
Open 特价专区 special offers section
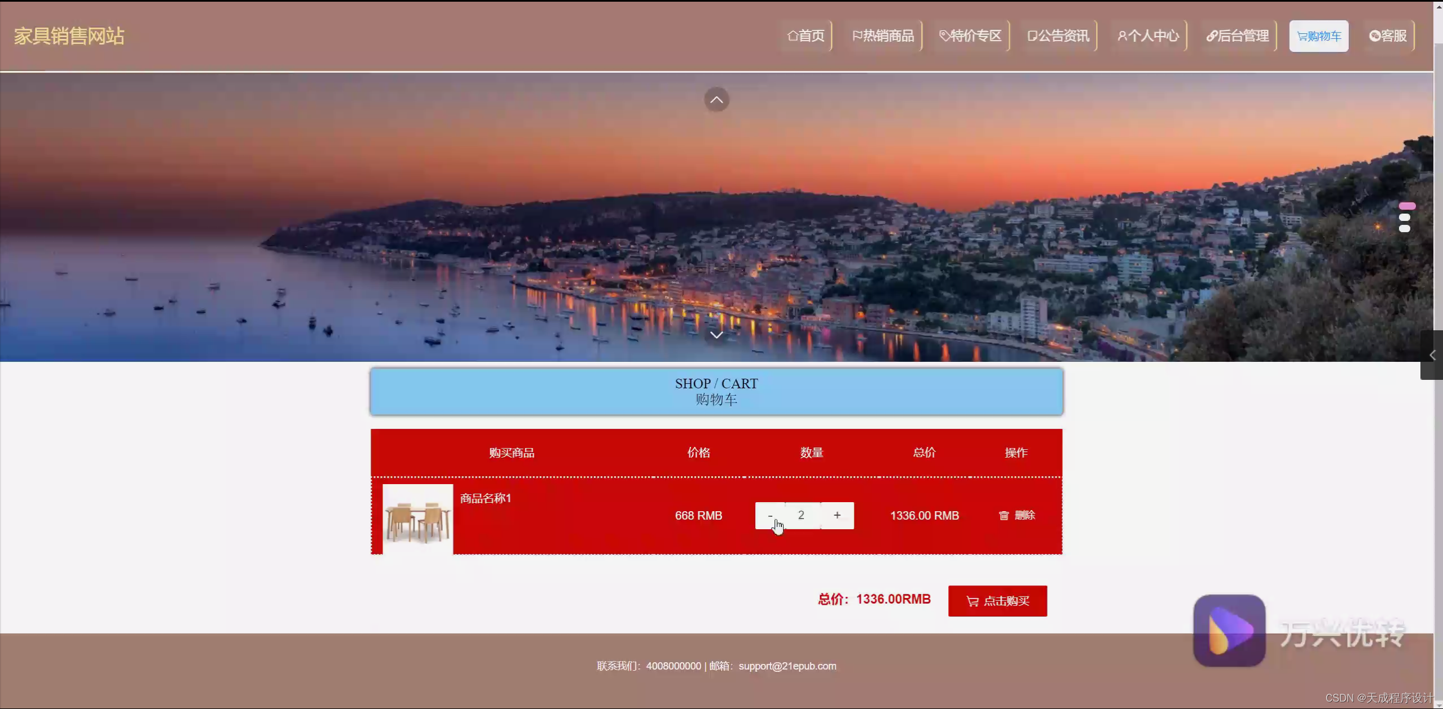pos(970,36)
